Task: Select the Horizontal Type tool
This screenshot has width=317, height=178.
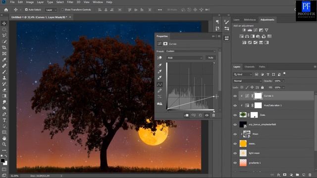Action: coord(4,120)
